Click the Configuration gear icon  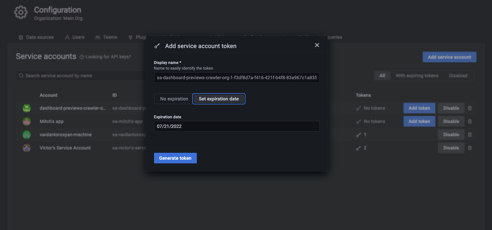point(21,12)
